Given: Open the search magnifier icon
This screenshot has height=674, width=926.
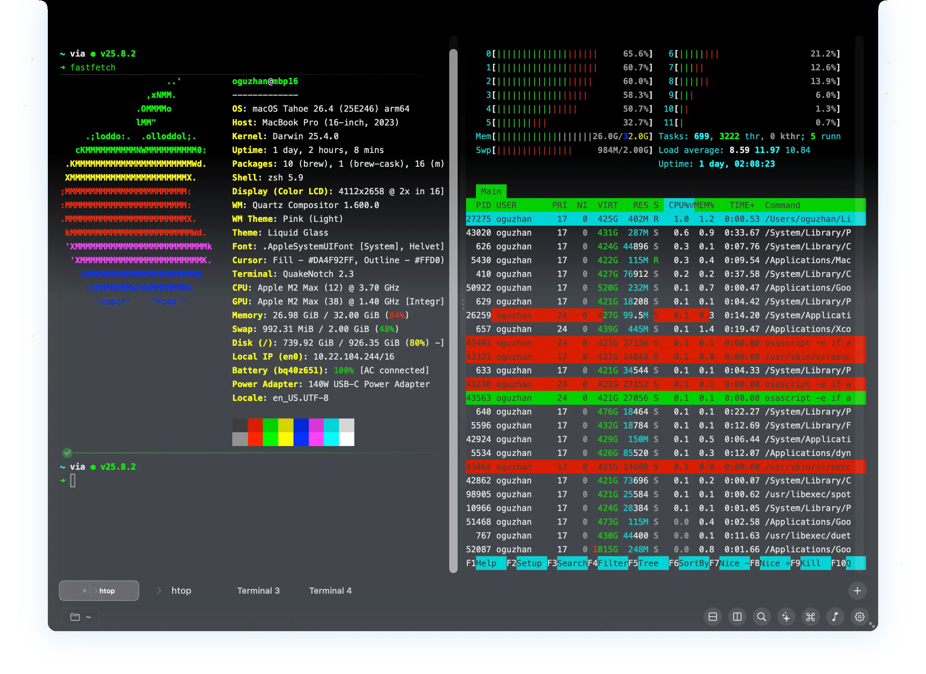Looking at the screenshot, I should click(x=761, y=617).
